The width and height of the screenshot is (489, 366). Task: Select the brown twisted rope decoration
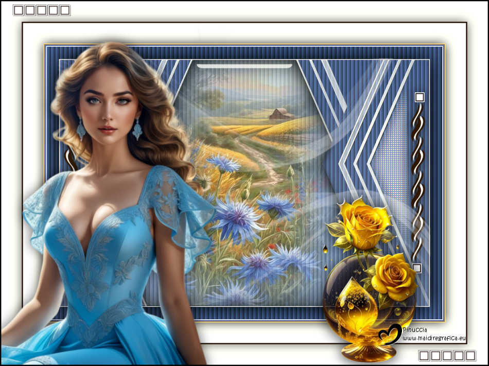418,180
